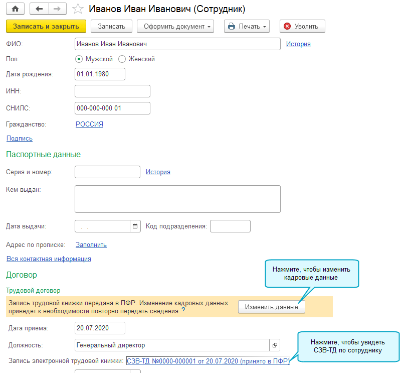Open the СЗВ-ТД №0000-000001 link
This screenshot has height=373, width=407.
click(208, 361)
